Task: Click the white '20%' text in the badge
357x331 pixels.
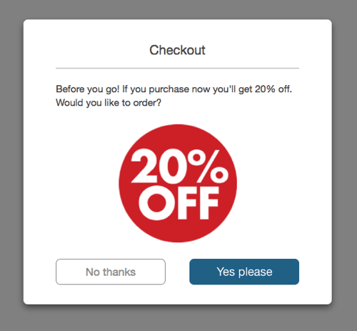Action: 180,166
